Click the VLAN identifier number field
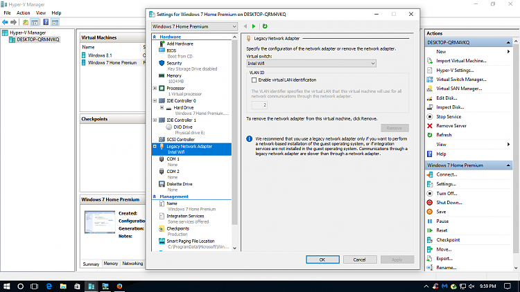 coord(259,105)
